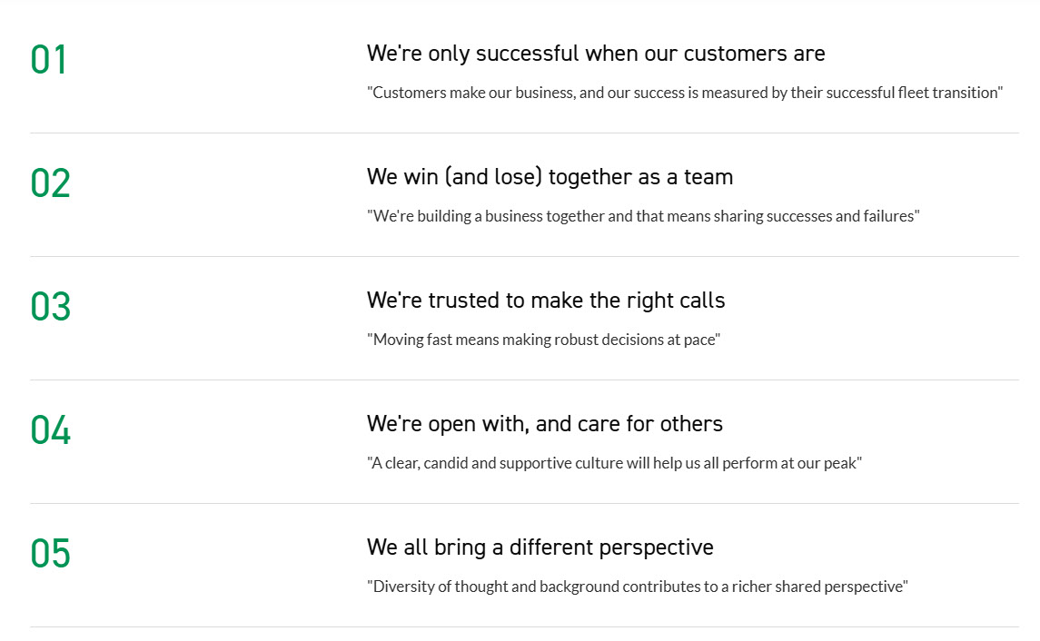
Task: Click the quote about successful fleet transition
Action: [685, 93]
